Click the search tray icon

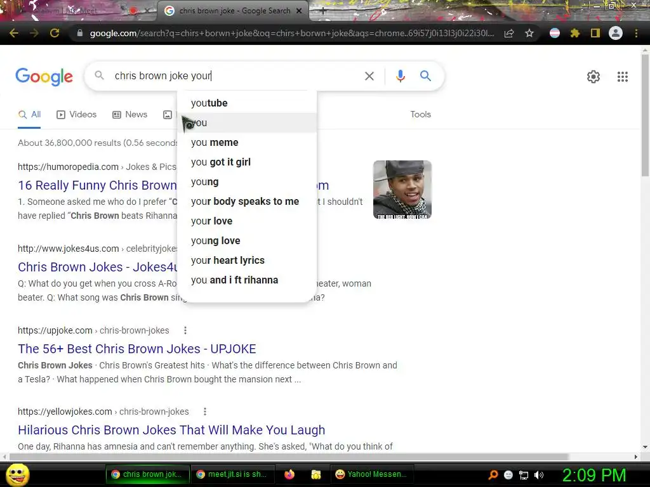(493, 475)
